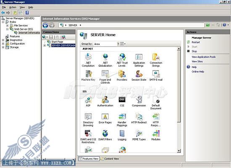Screen dimensions: 231x168
Task: Open the Compression feature
Action: [x=139, y=101]
